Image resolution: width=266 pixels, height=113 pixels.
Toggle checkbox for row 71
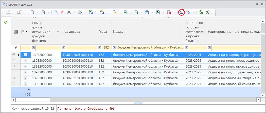pos(25,67)
